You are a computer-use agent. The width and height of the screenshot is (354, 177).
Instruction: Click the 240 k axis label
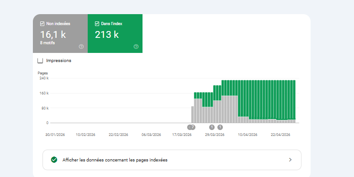[44, 78]
